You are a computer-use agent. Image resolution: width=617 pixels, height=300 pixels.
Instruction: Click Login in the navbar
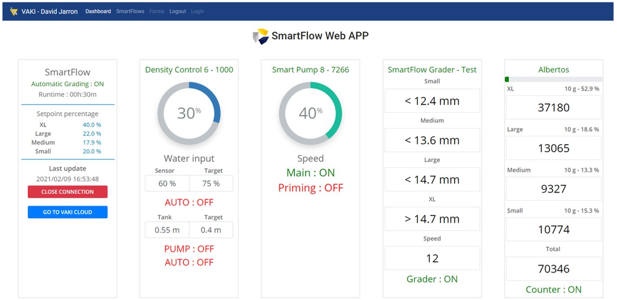[197, 11]
